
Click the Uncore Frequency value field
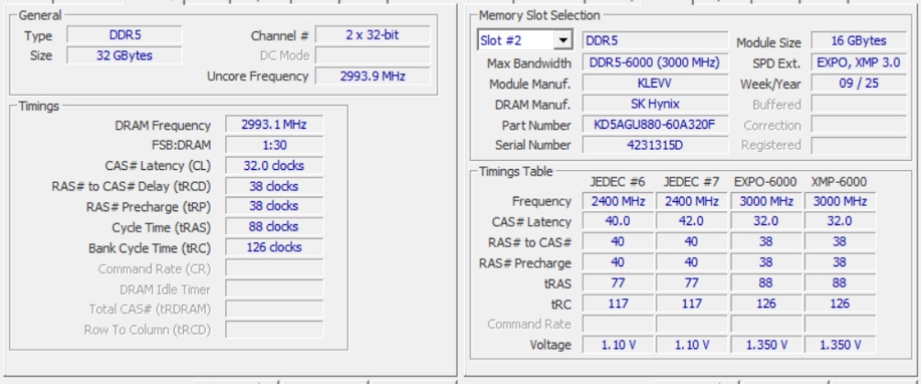click(360, 76)
